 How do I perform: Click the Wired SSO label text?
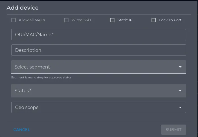tap(81, 20)
